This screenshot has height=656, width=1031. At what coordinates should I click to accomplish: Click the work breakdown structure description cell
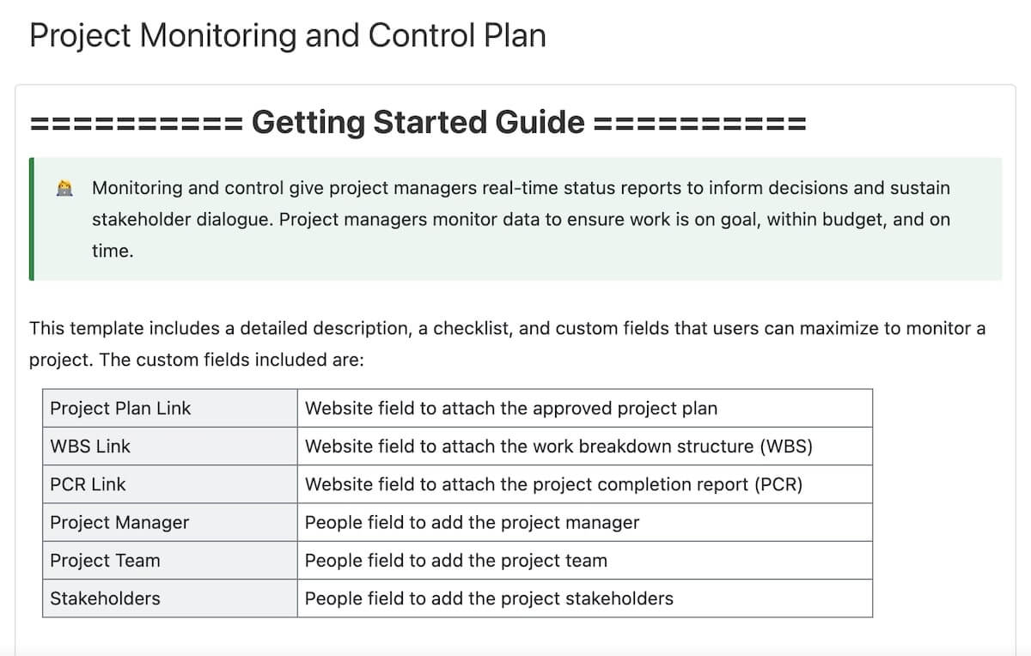584,446
